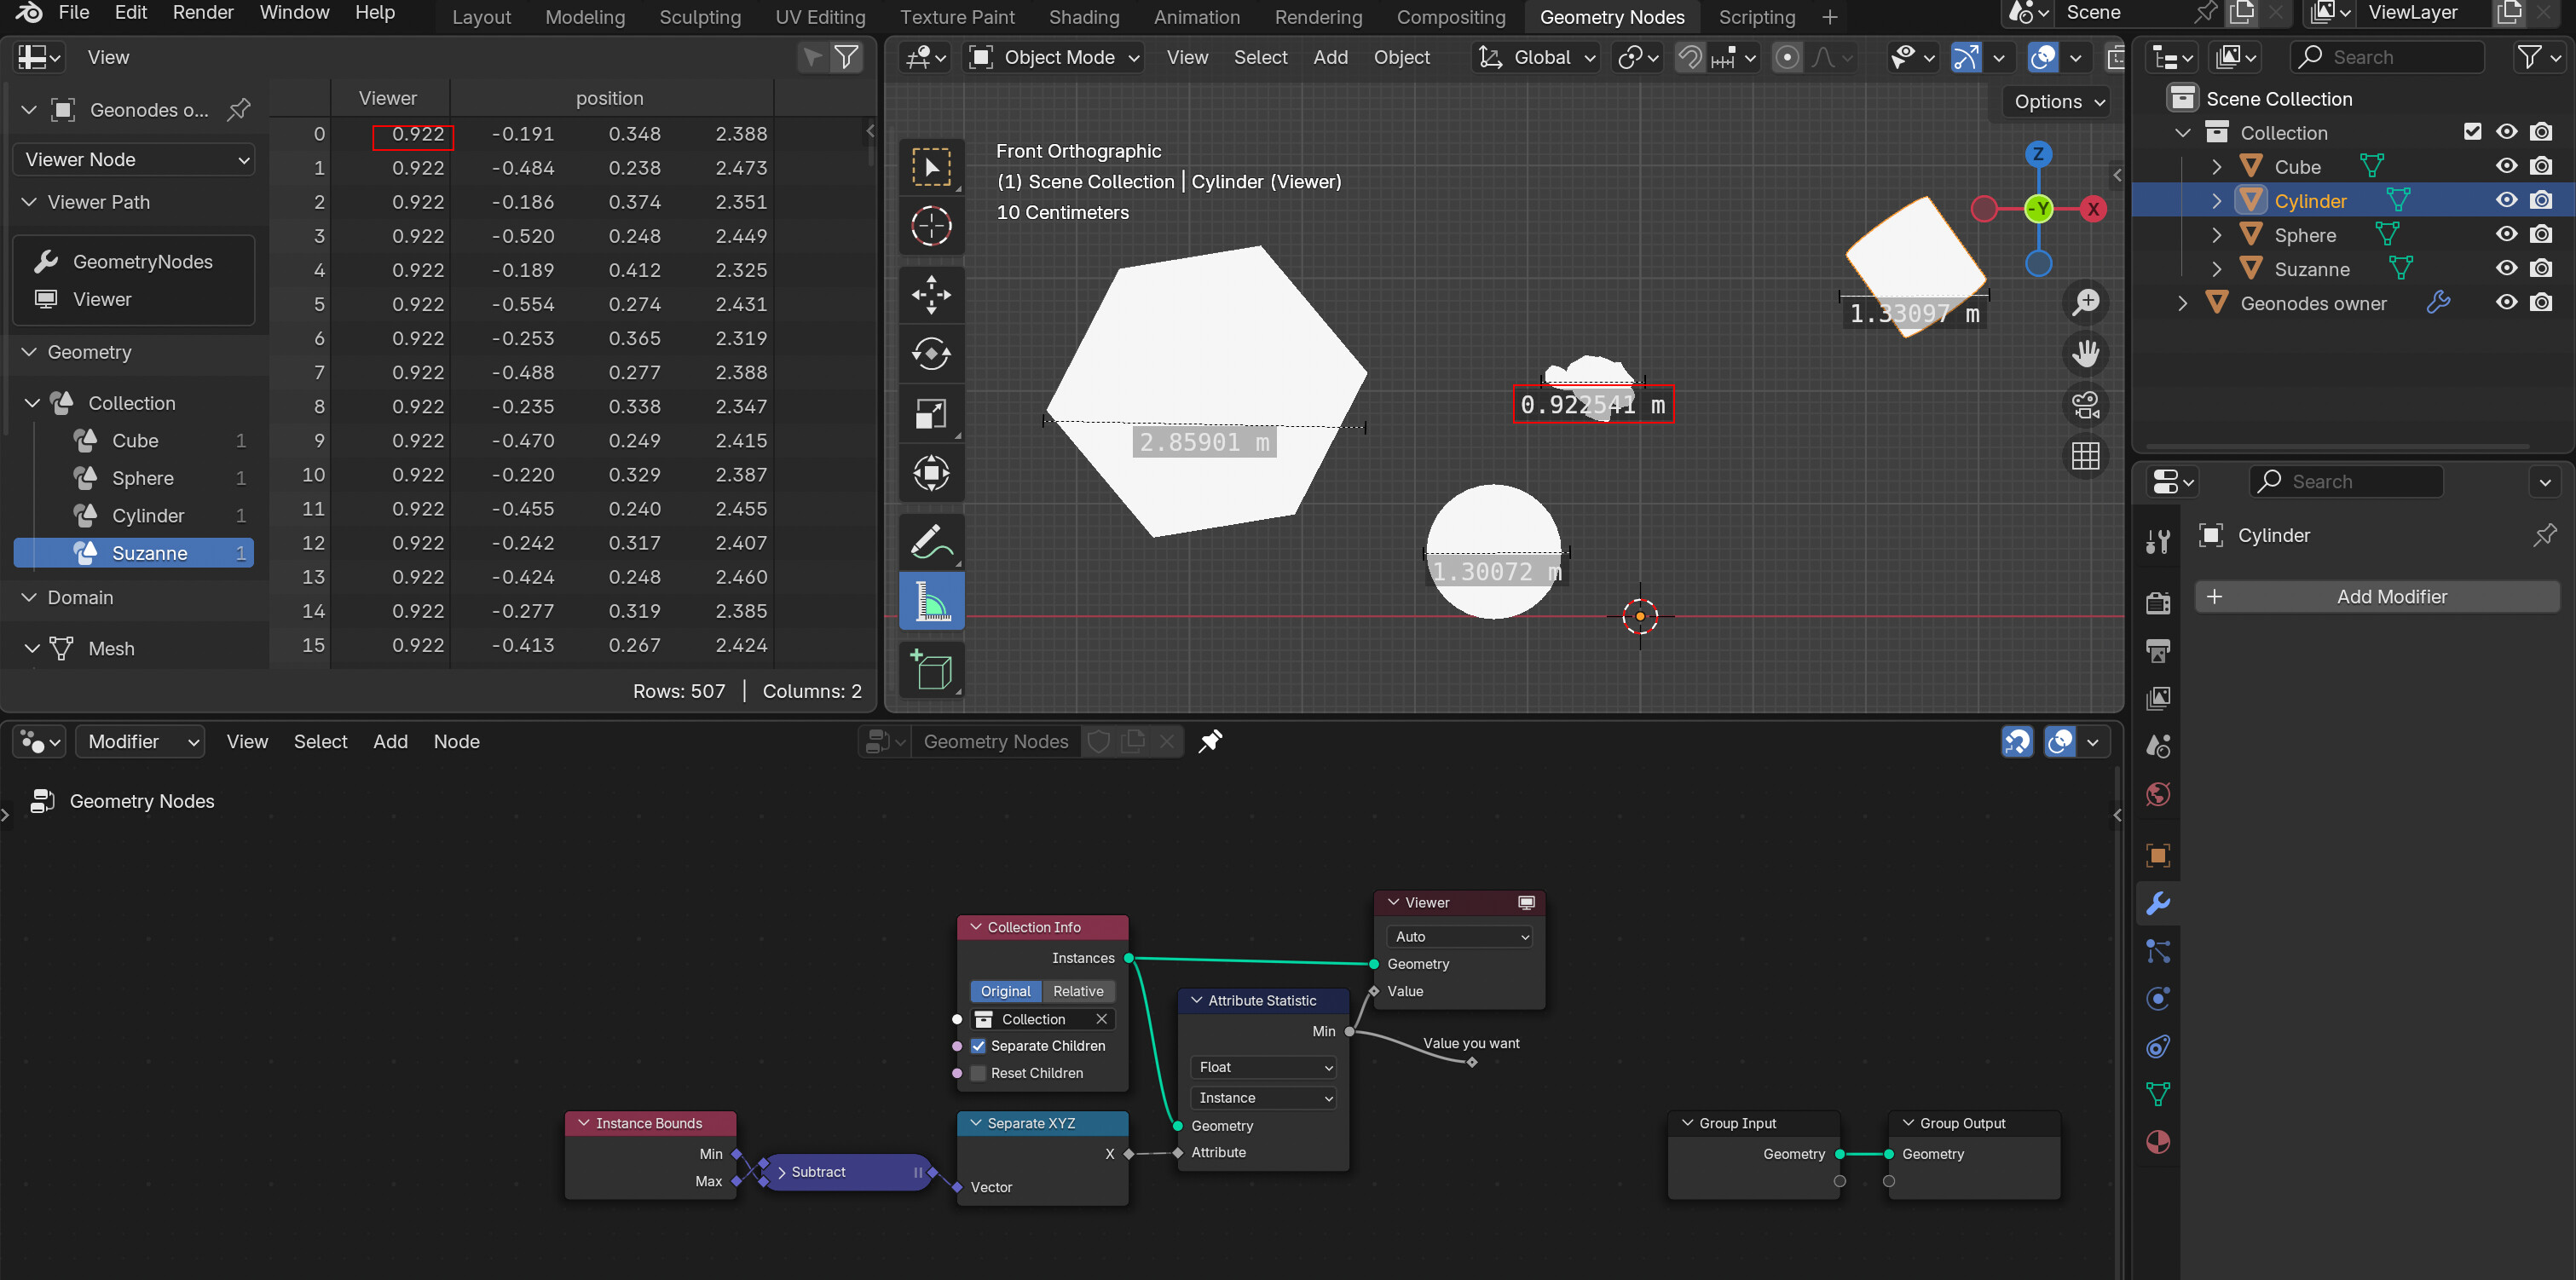Open the Instance domain dropdown
The image size is (2576, 1280).
pyautogui.click(x=1264, y=1097)
